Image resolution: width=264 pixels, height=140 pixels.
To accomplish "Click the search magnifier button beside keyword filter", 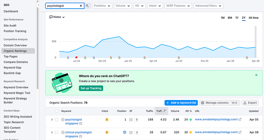I will click(87, 6).
